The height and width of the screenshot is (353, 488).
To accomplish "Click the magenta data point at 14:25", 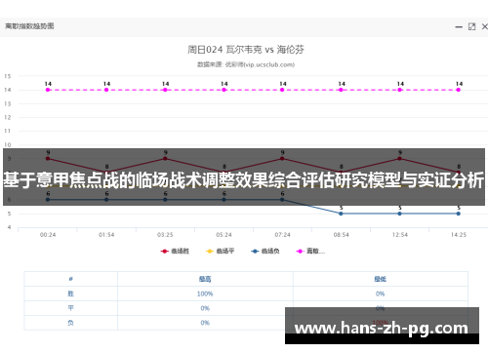I will pyautogui.click(x=459, y=90).
